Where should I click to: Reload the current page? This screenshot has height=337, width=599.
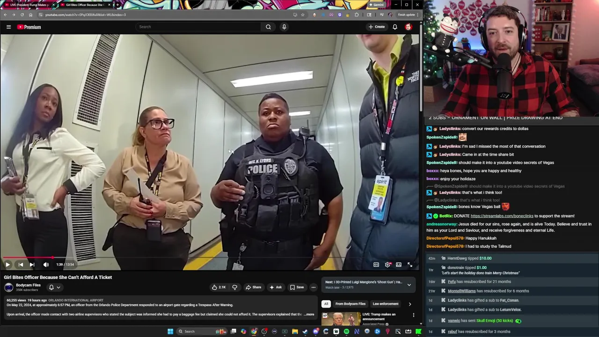pos(22,15)
